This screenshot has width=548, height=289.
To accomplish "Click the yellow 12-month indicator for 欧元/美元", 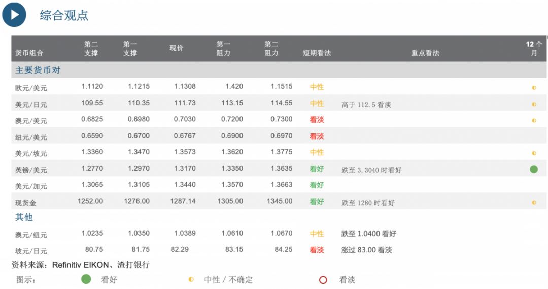I will (x=534, y=88).
